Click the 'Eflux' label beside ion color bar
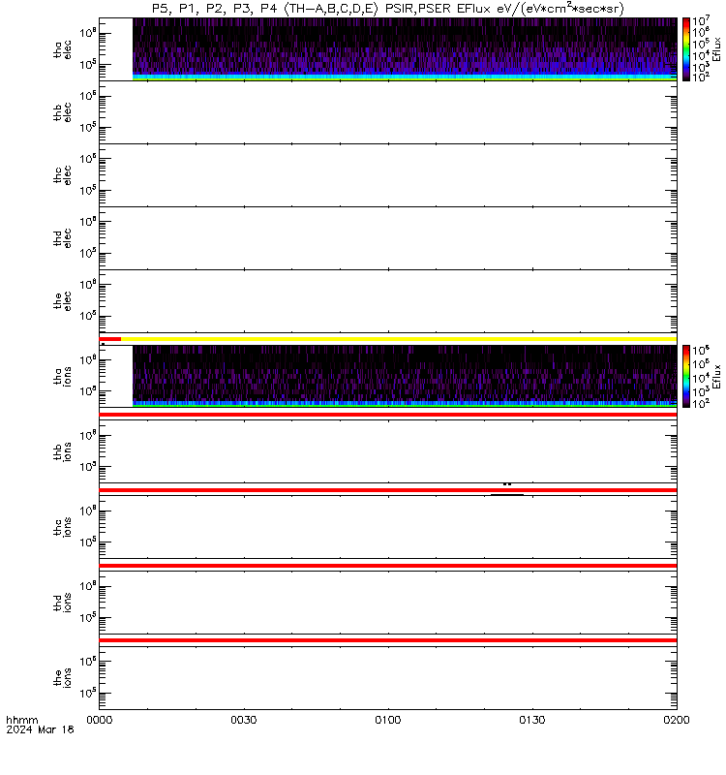726x775 pixels. [x=717, y=377]
